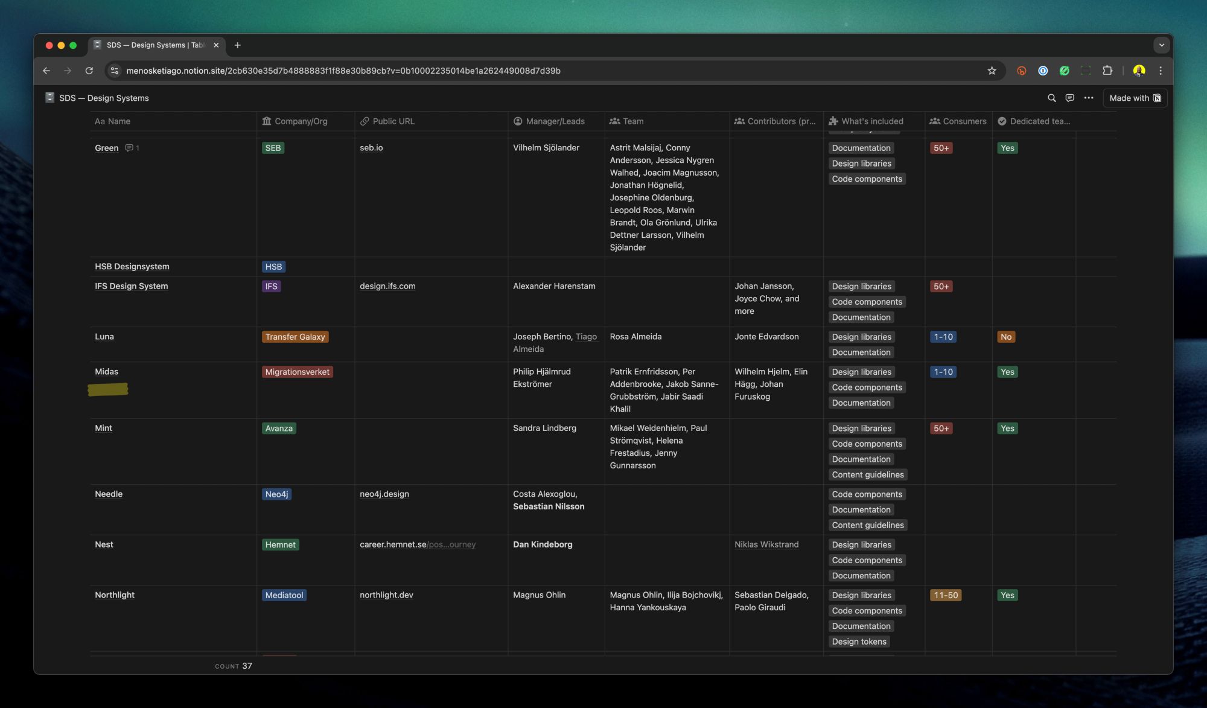Screen dimensions: 1207x708
Task: Open the green circular extension icon
Action: pos(1065,71)
